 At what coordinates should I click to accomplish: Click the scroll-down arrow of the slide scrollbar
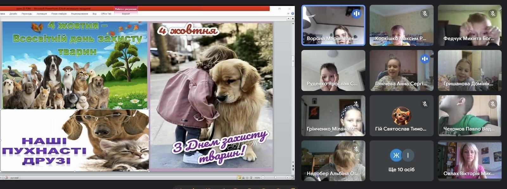coord(293,163)
